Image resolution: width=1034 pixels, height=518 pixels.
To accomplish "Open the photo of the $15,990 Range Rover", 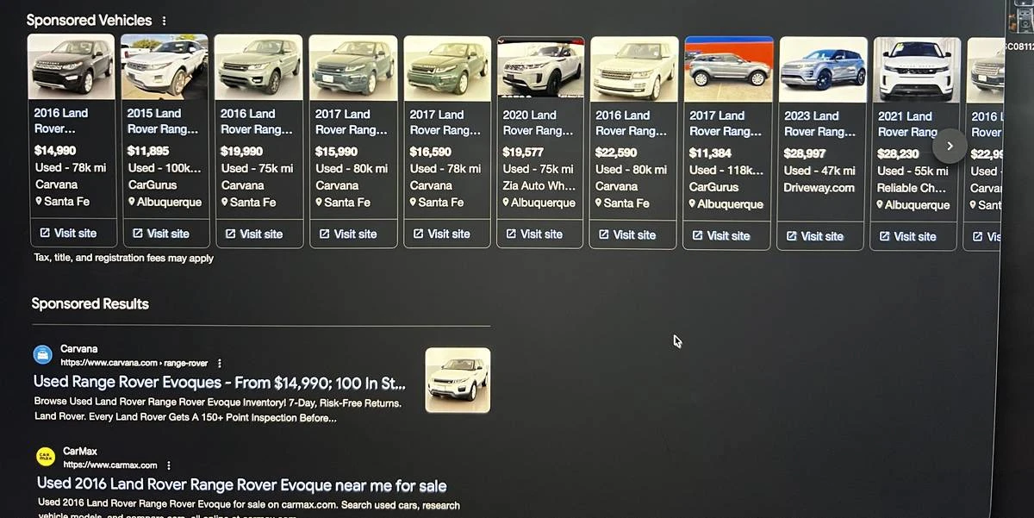I will [352, 68].
